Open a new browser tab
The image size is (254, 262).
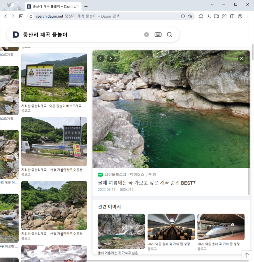86,6
